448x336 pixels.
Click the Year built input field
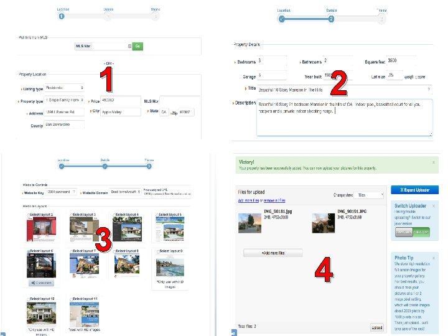coord(338,75)
